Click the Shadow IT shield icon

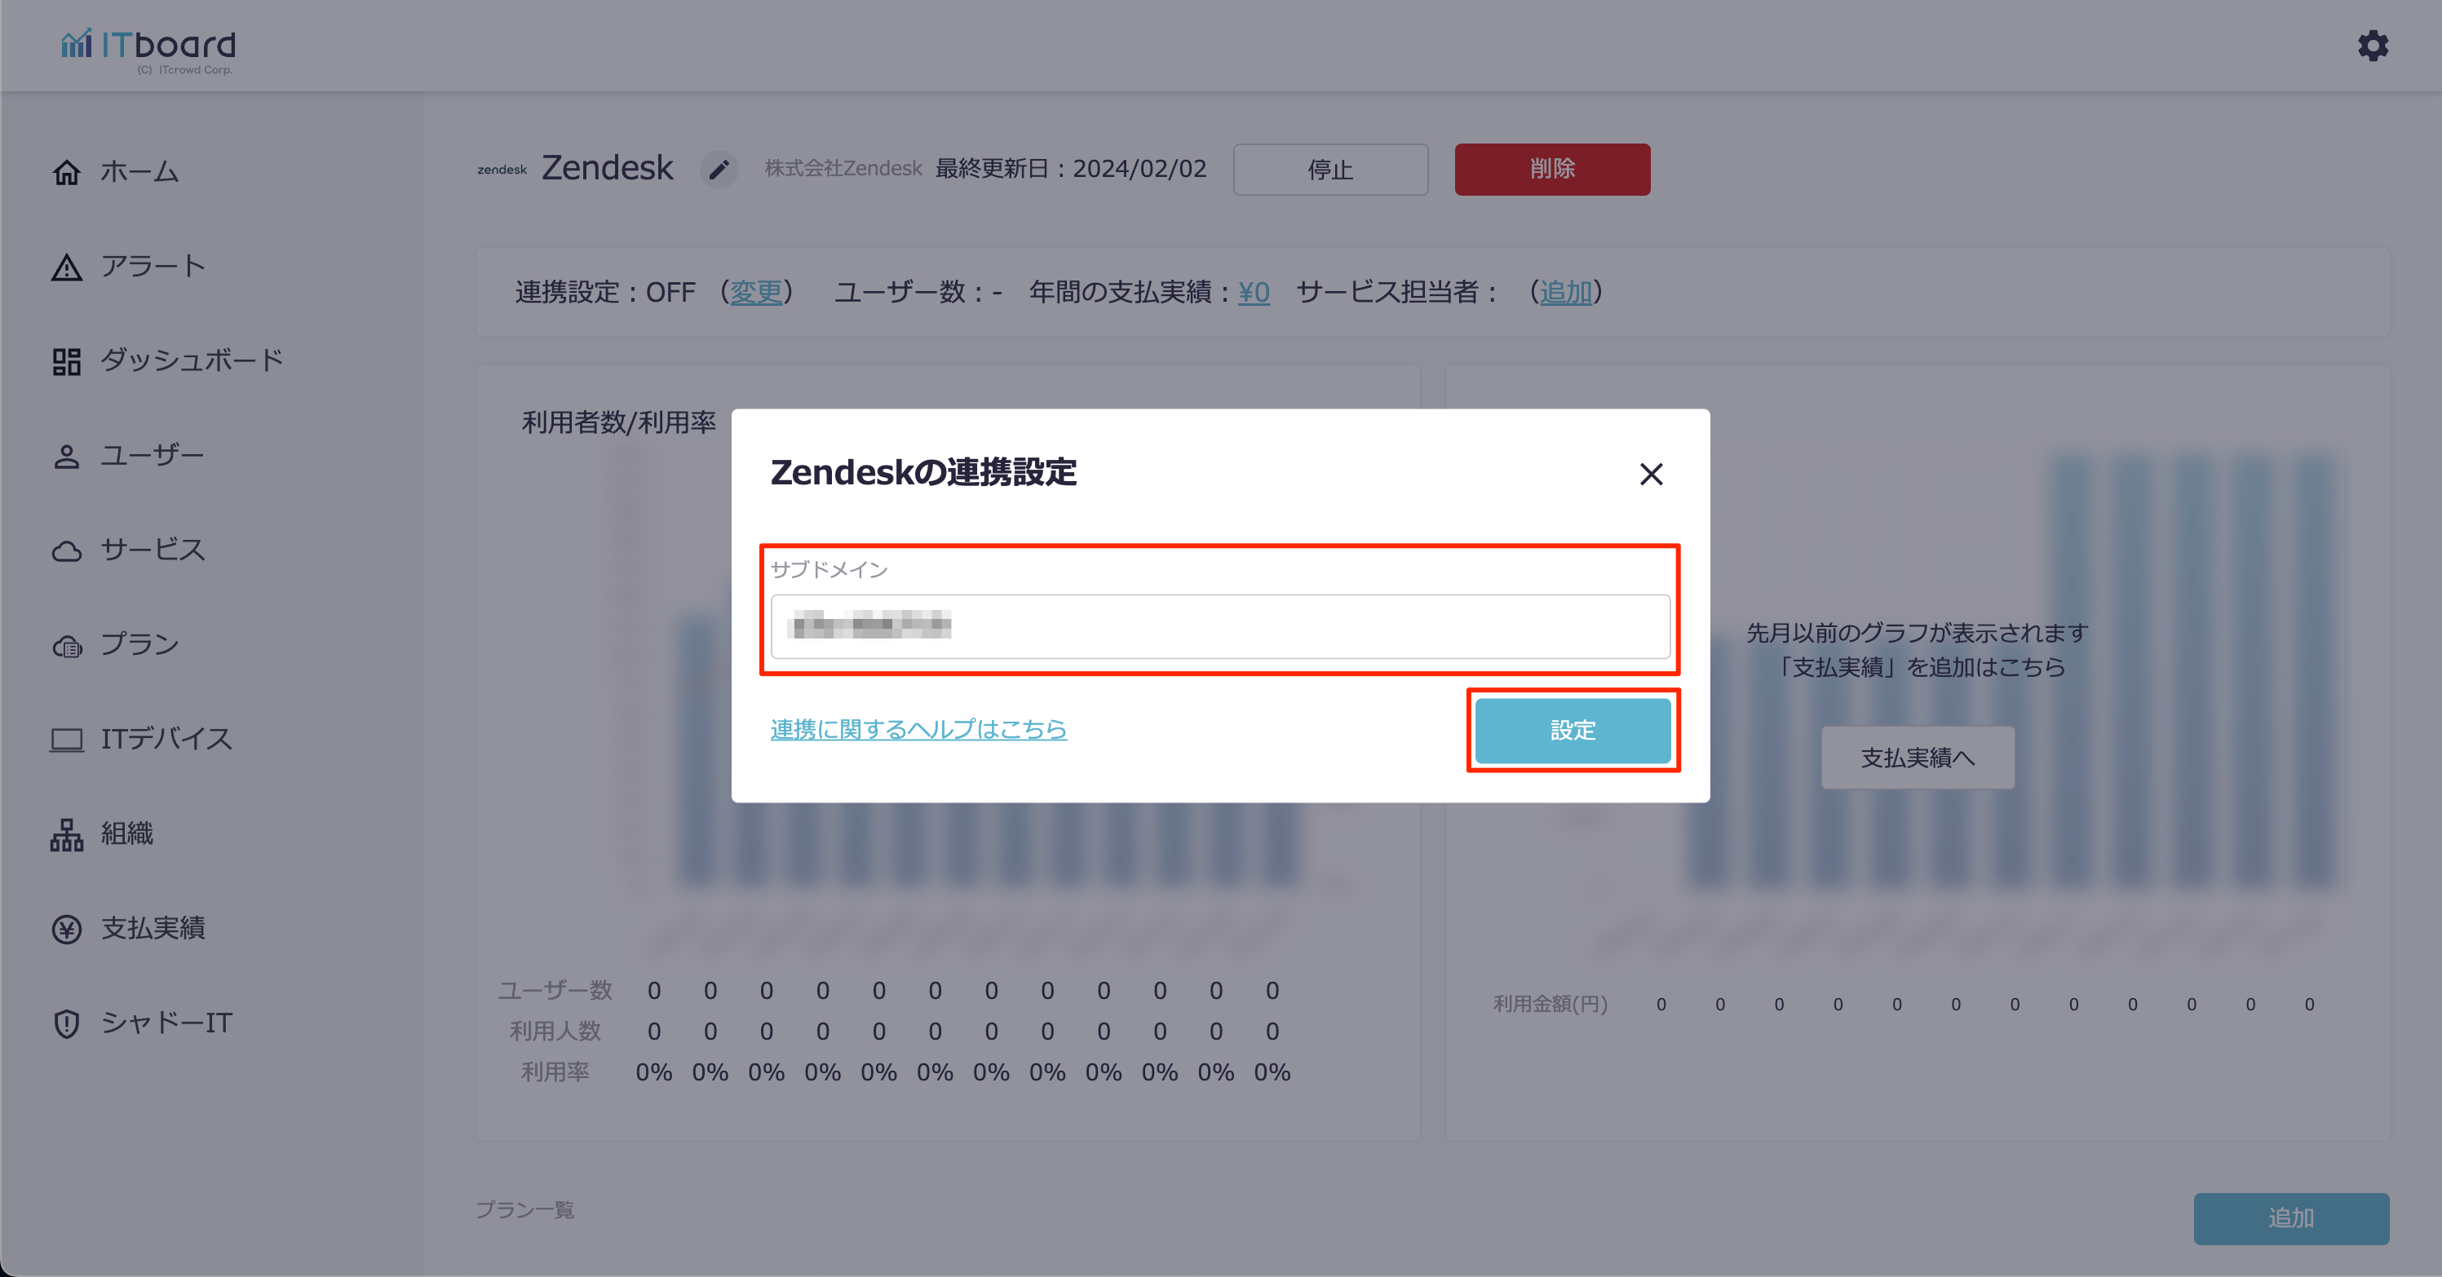[66, 1023]
